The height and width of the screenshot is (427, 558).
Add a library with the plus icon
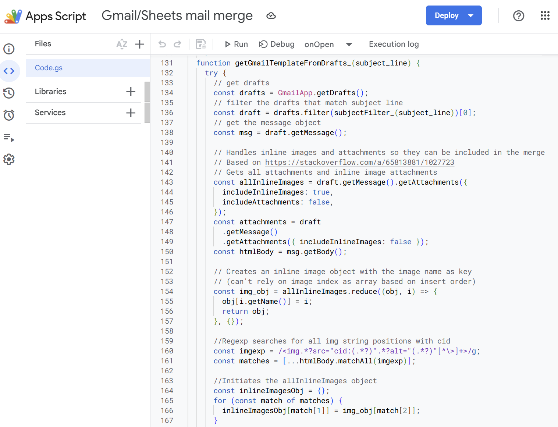pyautogui.click(x=131, y=92)
